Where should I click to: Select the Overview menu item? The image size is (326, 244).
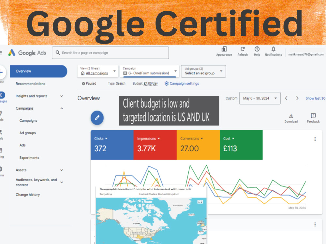tap(39, 71)
